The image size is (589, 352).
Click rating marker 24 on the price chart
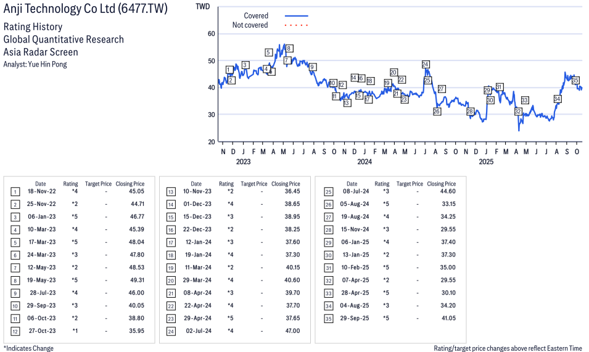[426, 64]
